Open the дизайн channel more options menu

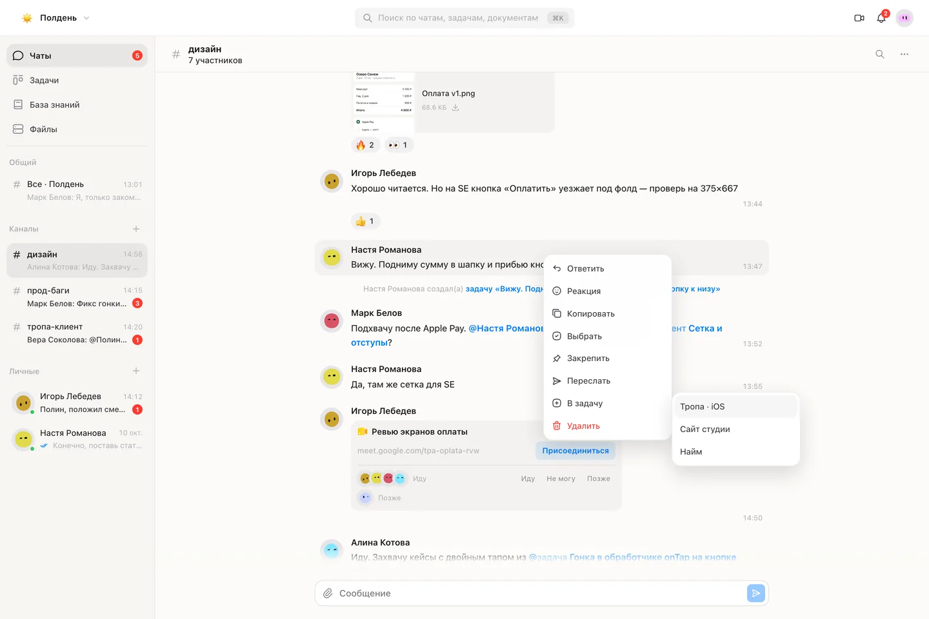pyautogui.click(x=904, y=54)
